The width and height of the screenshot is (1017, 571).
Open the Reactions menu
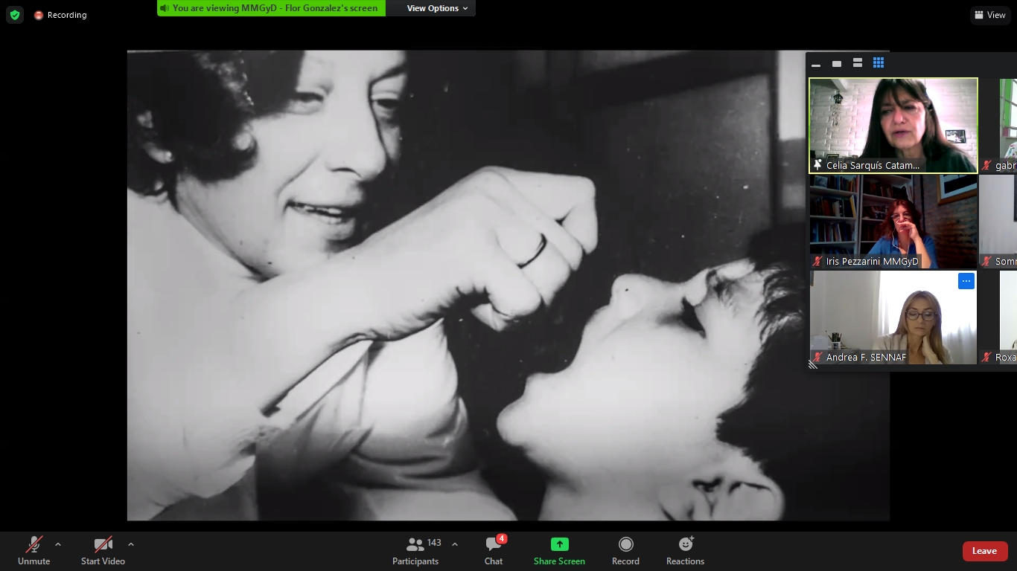(685, 551)
